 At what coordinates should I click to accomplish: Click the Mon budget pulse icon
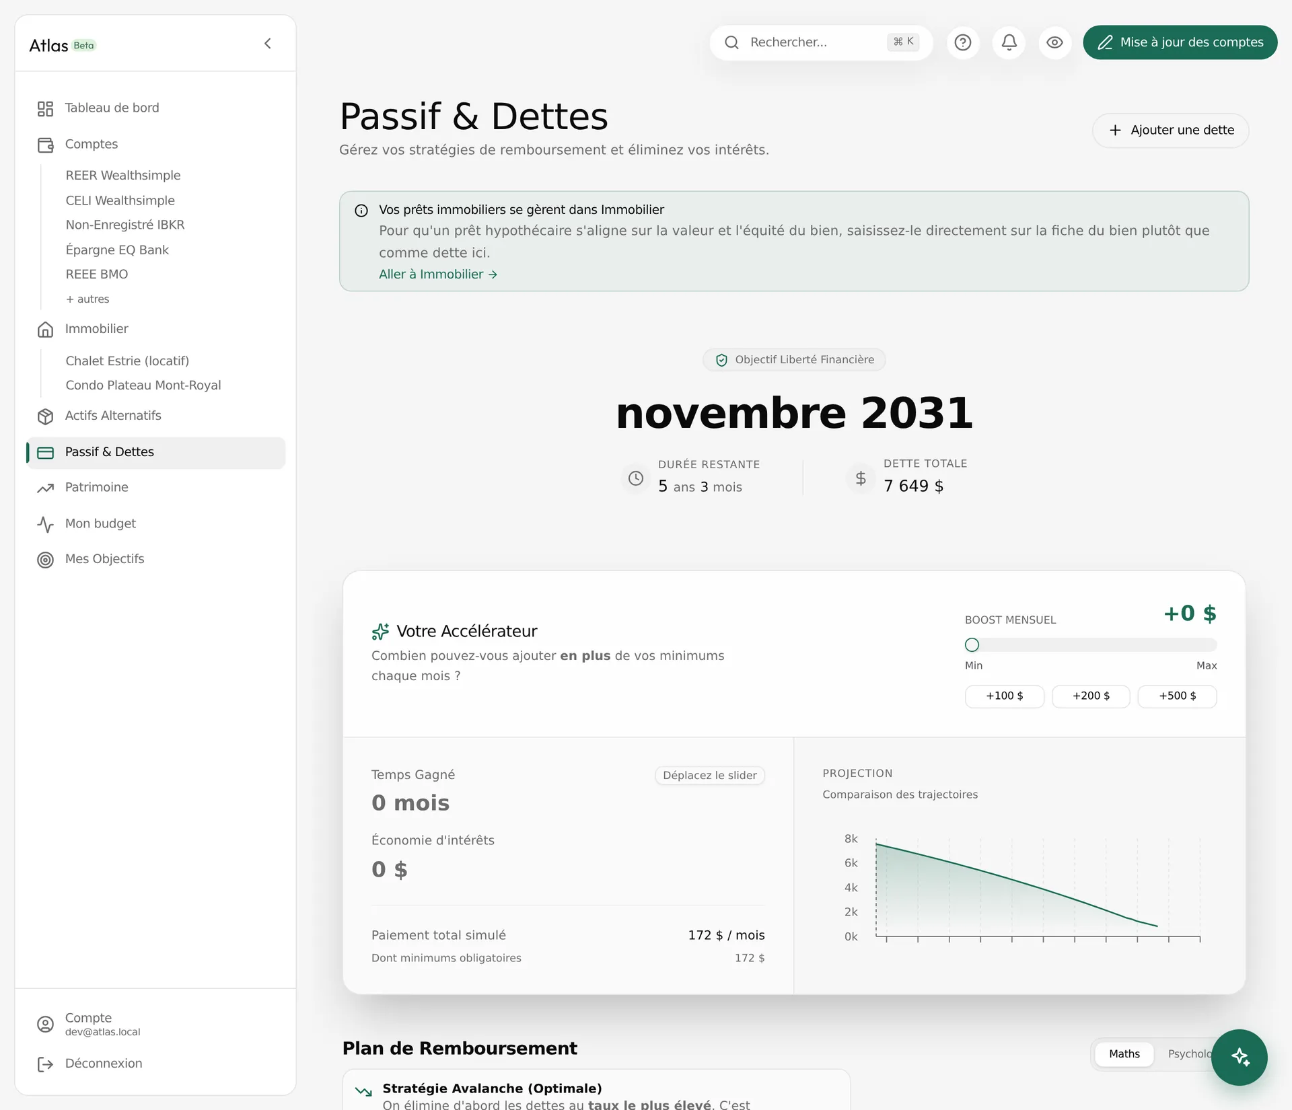point(45,524)
